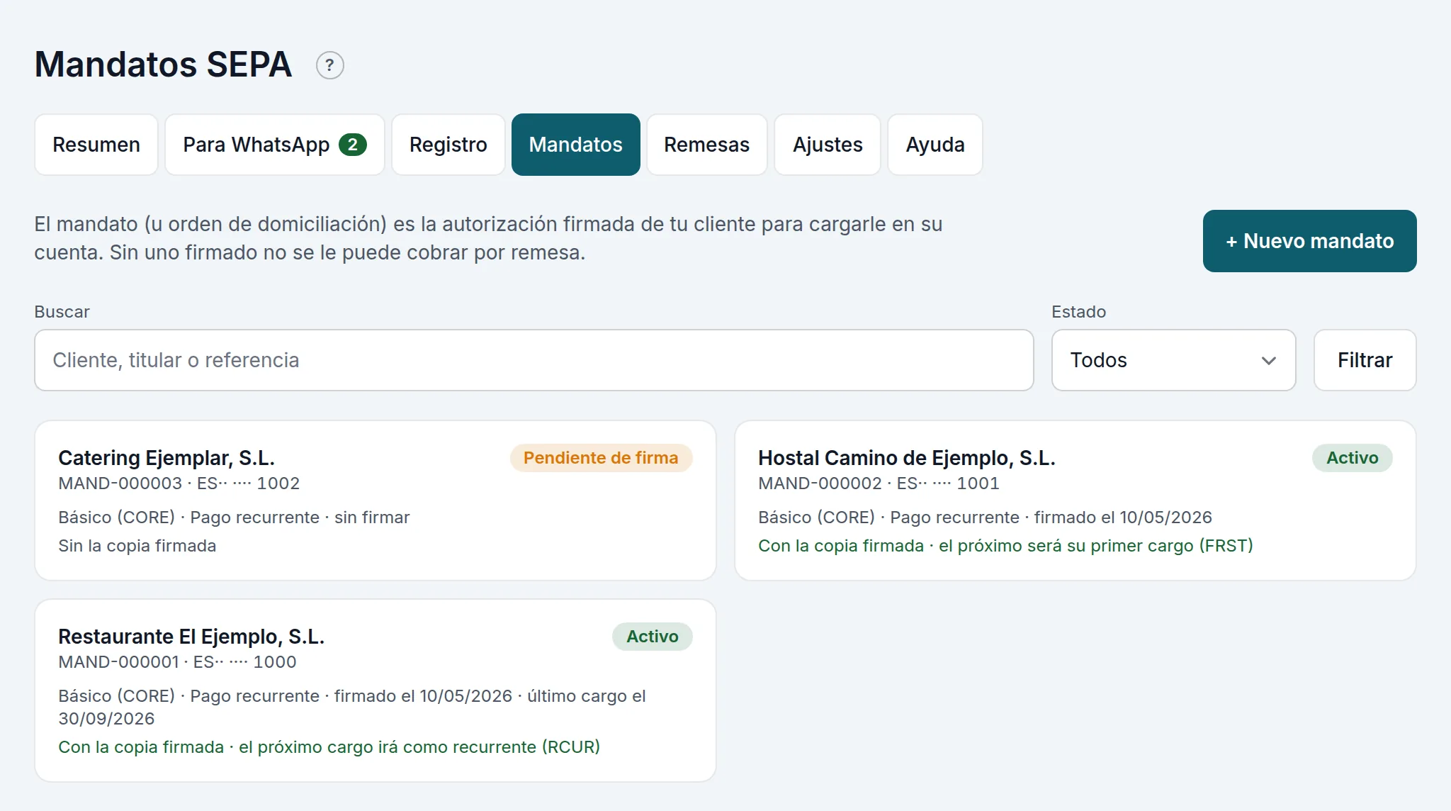Image resolution: width=1451 pixels, height=811 pixels.
Task: Click the Nuevo mandato button
Action: click(x=1310, y=241)
